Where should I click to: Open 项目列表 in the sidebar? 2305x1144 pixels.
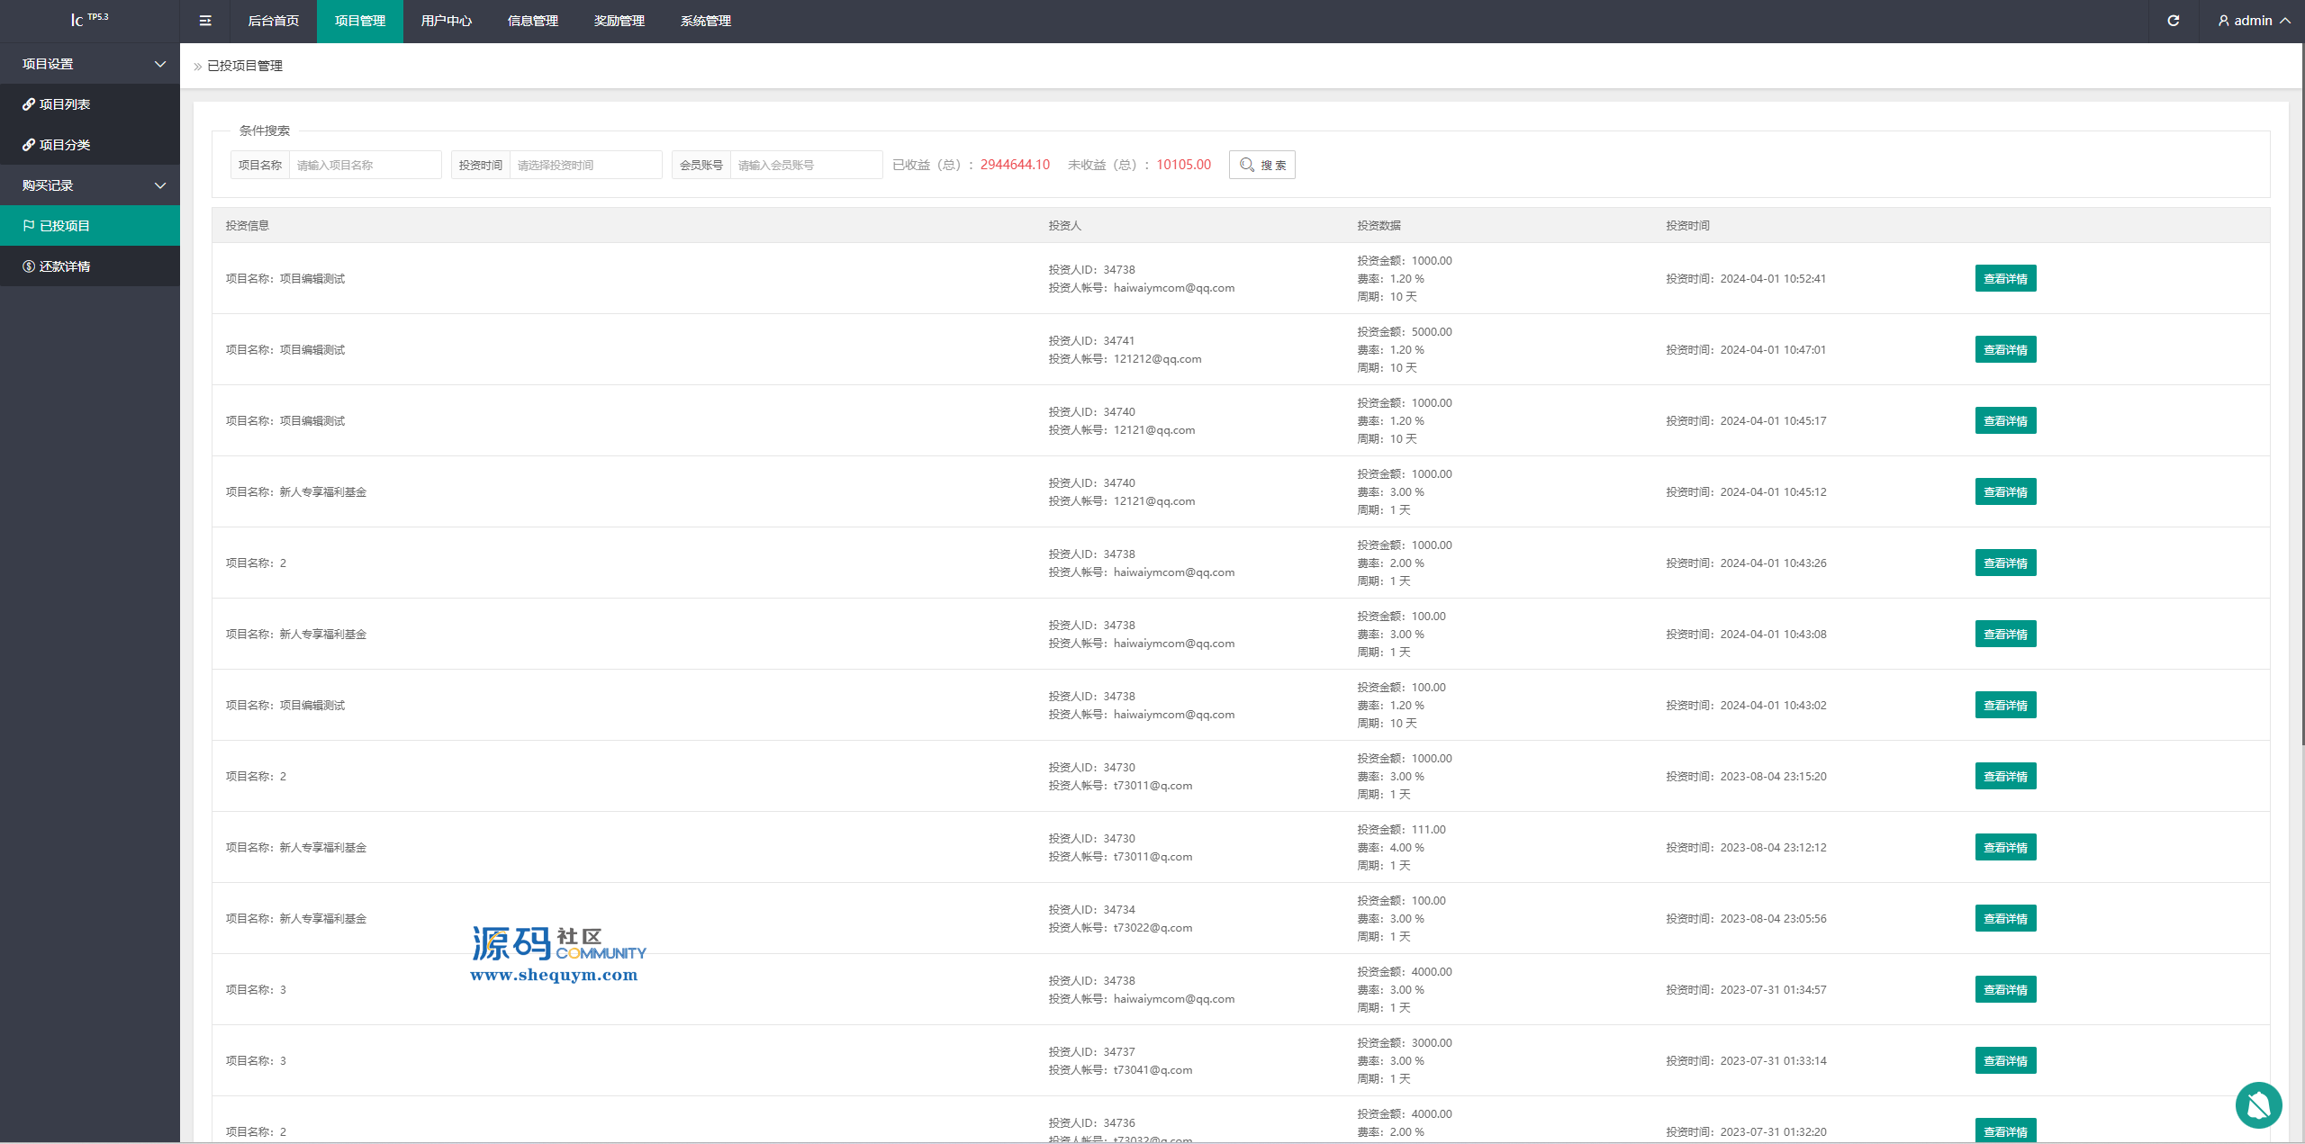coord(90,104)
